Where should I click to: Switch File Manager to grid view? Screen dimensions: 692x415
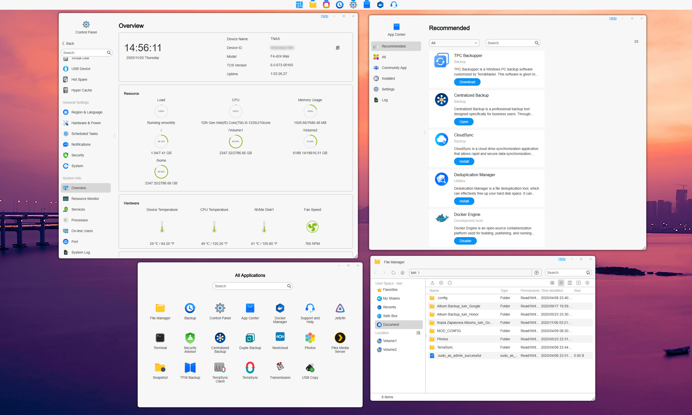point(552,283)
